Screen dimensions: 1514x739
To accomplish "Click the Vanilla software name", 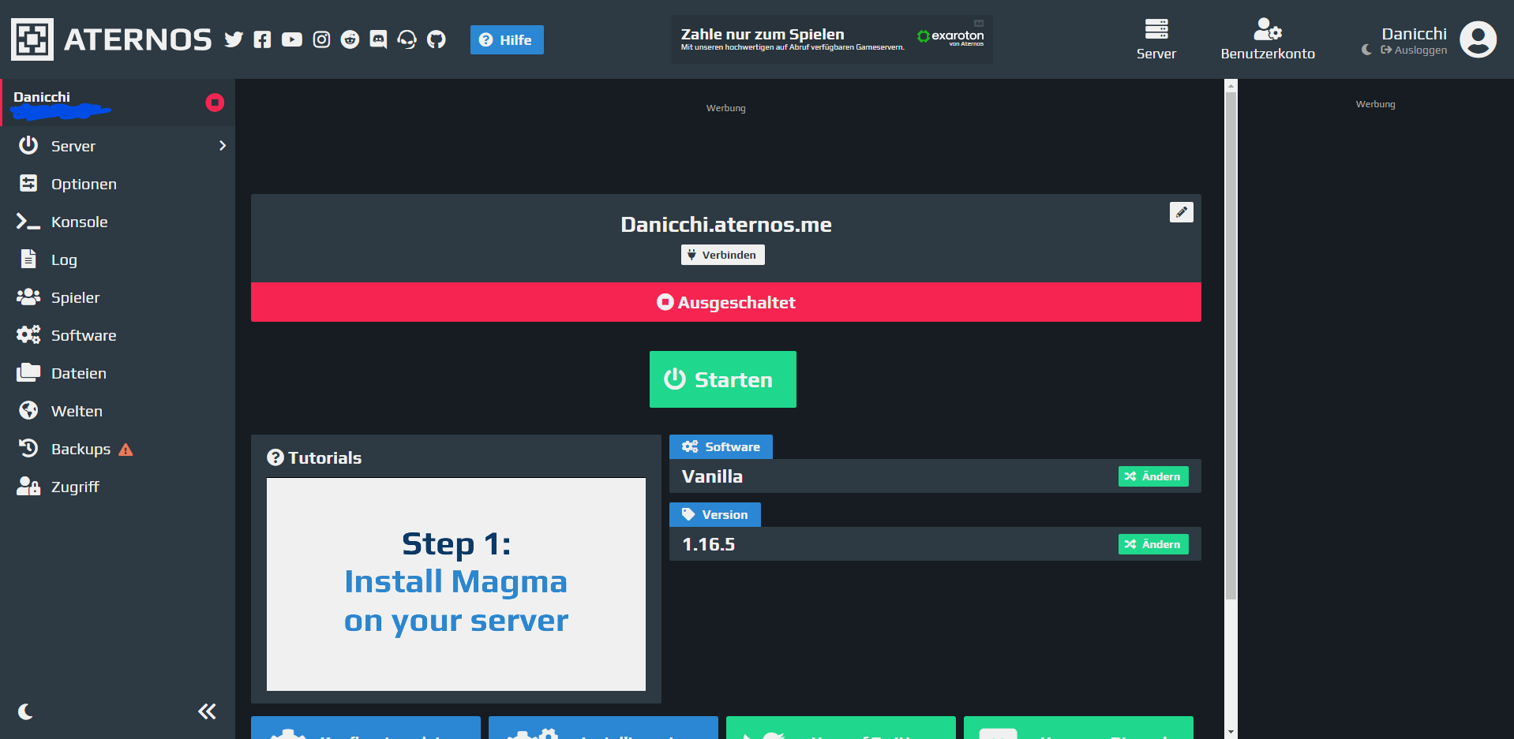I will [x=712, y=476].
